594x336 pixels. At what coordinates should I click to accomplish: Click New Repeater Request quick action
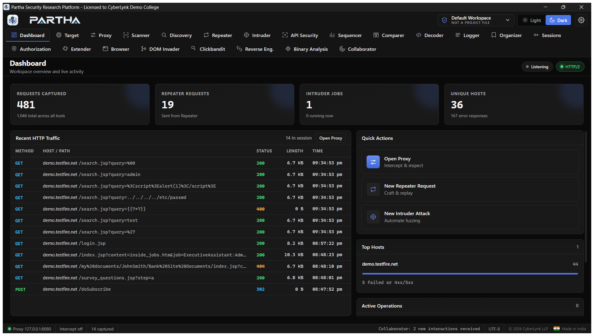[x=470, y=189]
